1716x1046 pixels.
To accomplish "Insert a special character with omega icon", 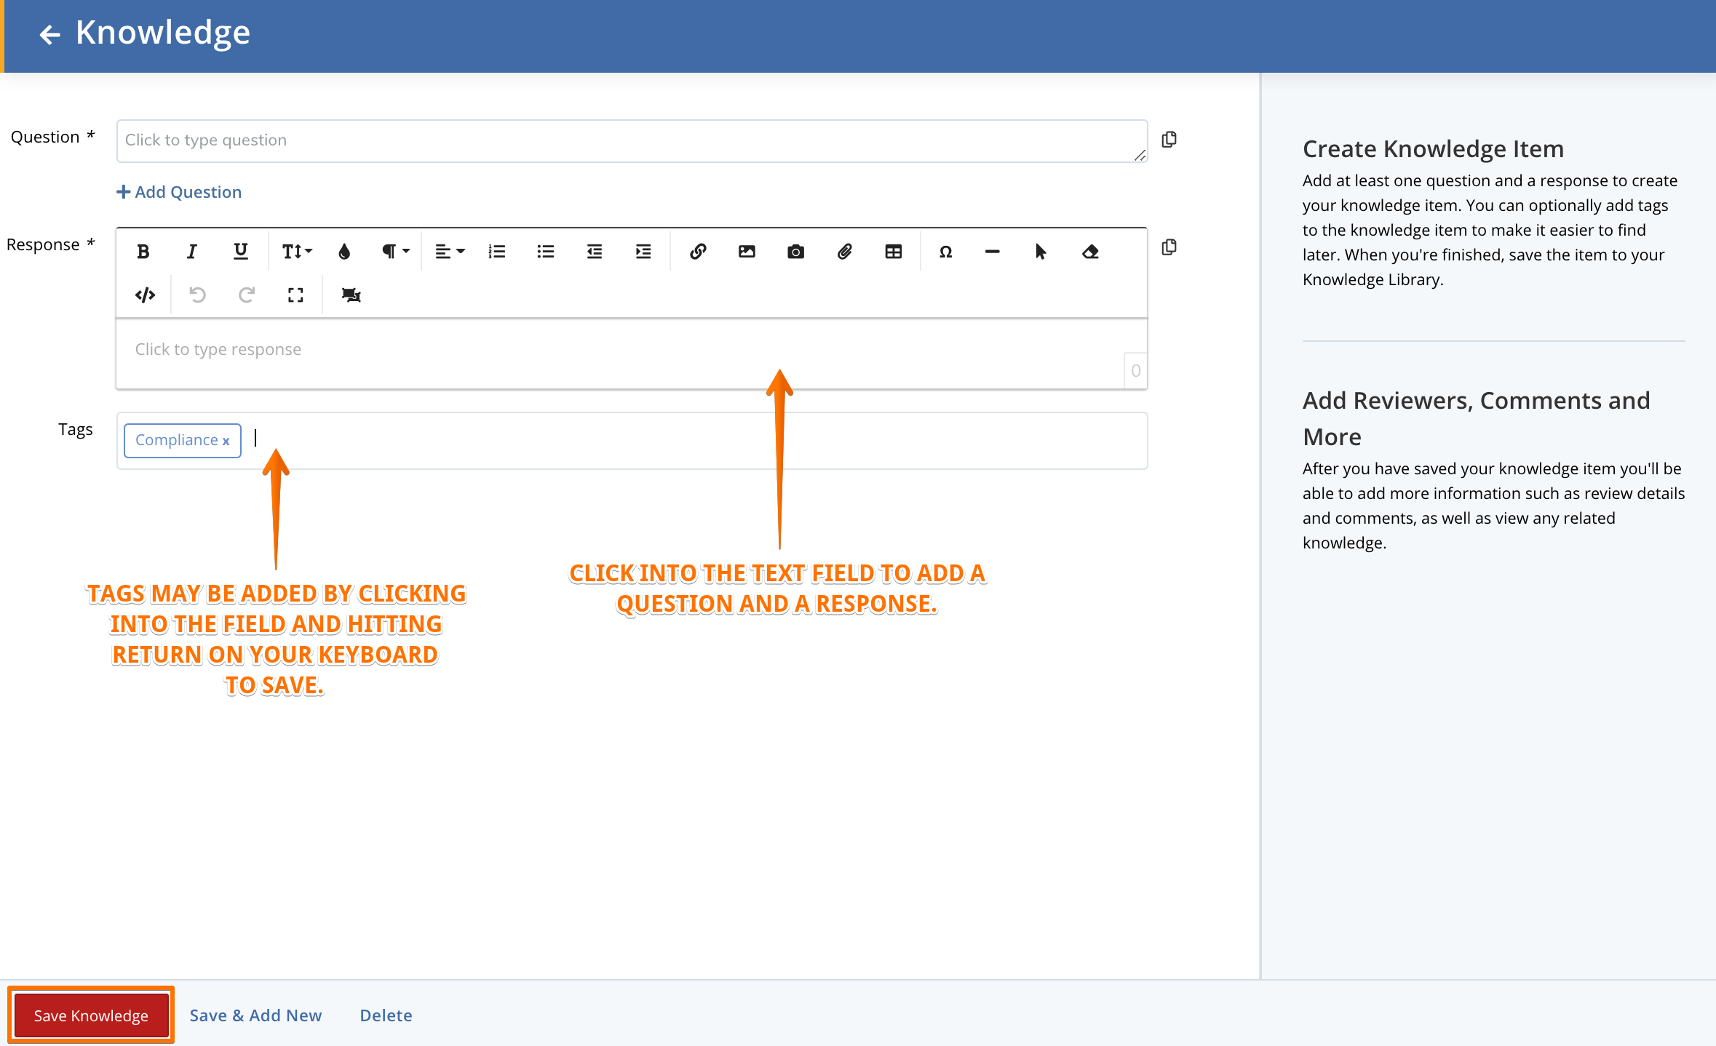I will tap(945, 252).
